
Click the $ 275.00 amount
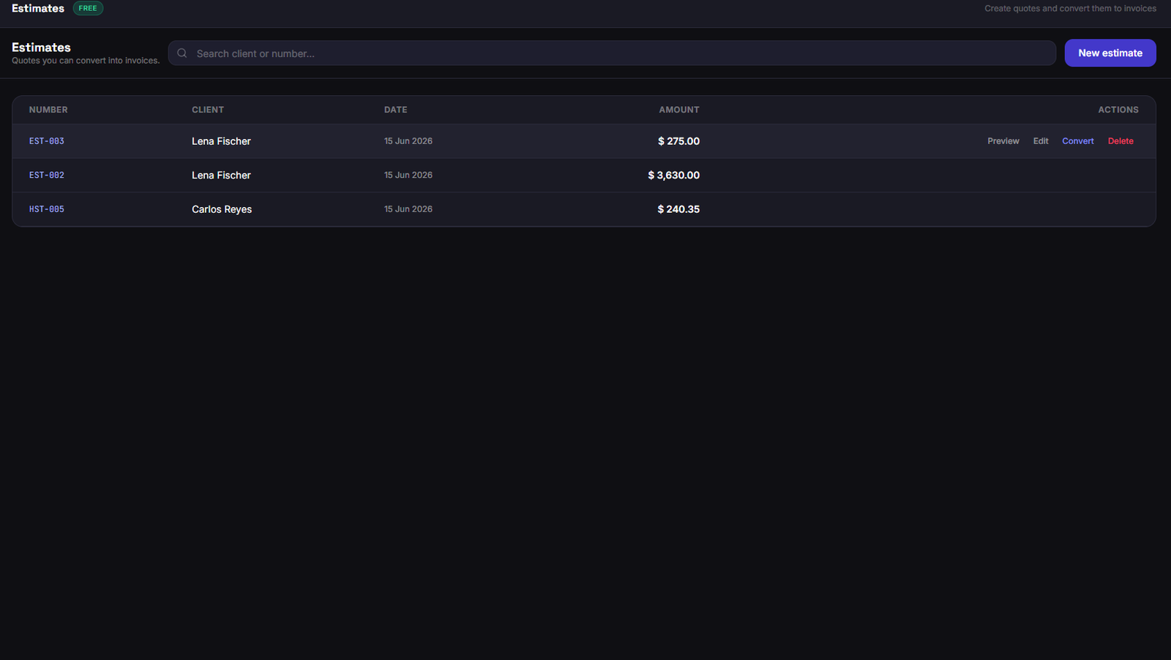tap(678, 141)
